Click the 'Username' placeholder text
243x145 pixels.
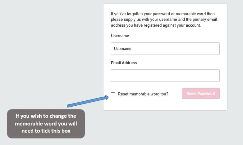(x=123, y=49)
